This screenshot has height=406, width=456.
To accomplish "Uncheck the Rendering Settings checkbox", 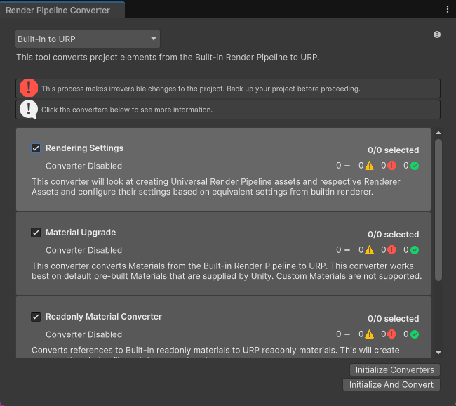I will tap(36, 148).
